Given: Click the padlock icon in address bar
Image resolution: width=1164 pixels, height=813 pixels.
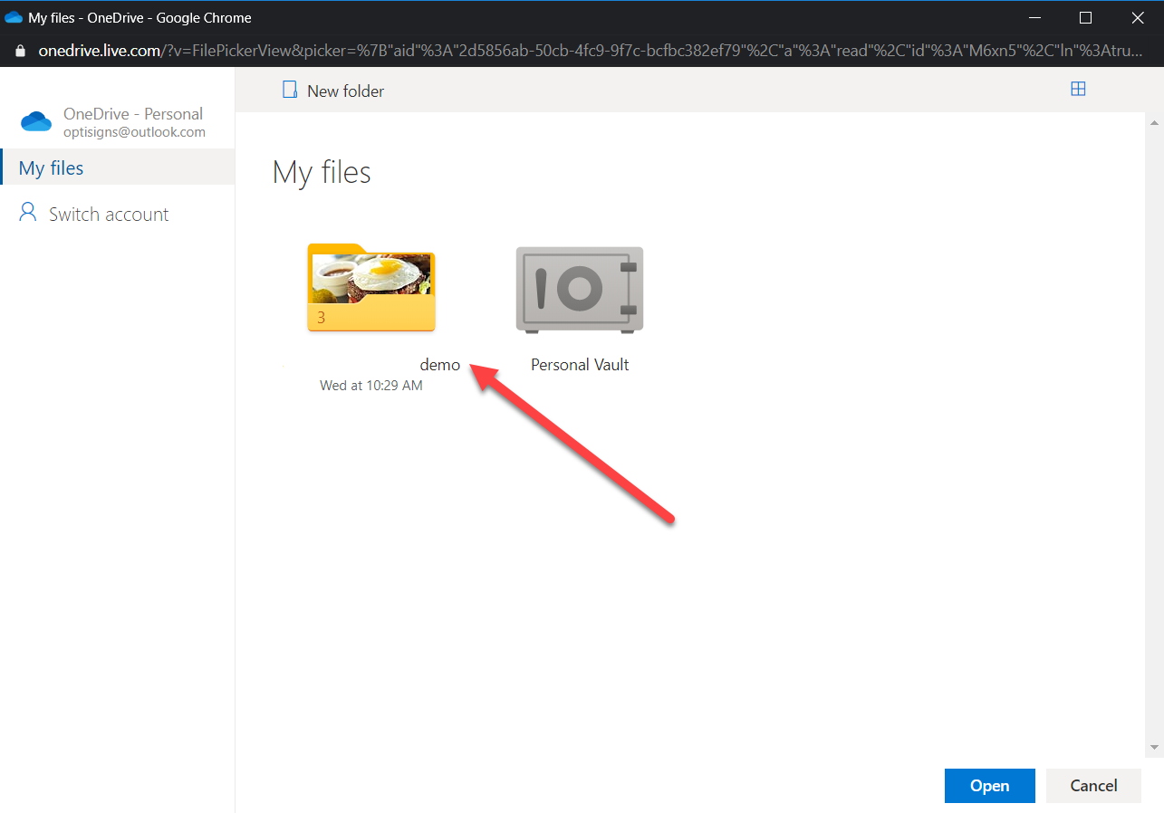Looking at the screenshot, I should tap(20, 51).
